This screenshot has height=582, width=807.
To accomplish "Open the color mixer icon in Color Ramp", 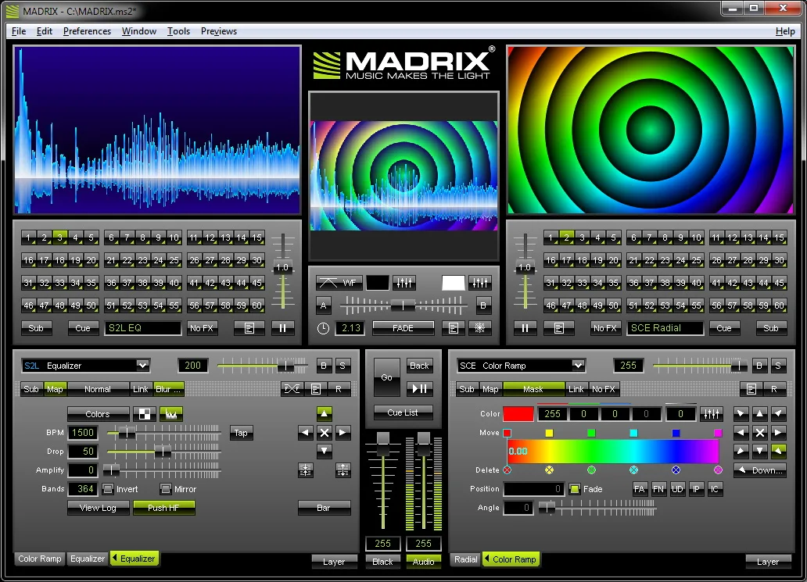I will click(x=711, y=414).
